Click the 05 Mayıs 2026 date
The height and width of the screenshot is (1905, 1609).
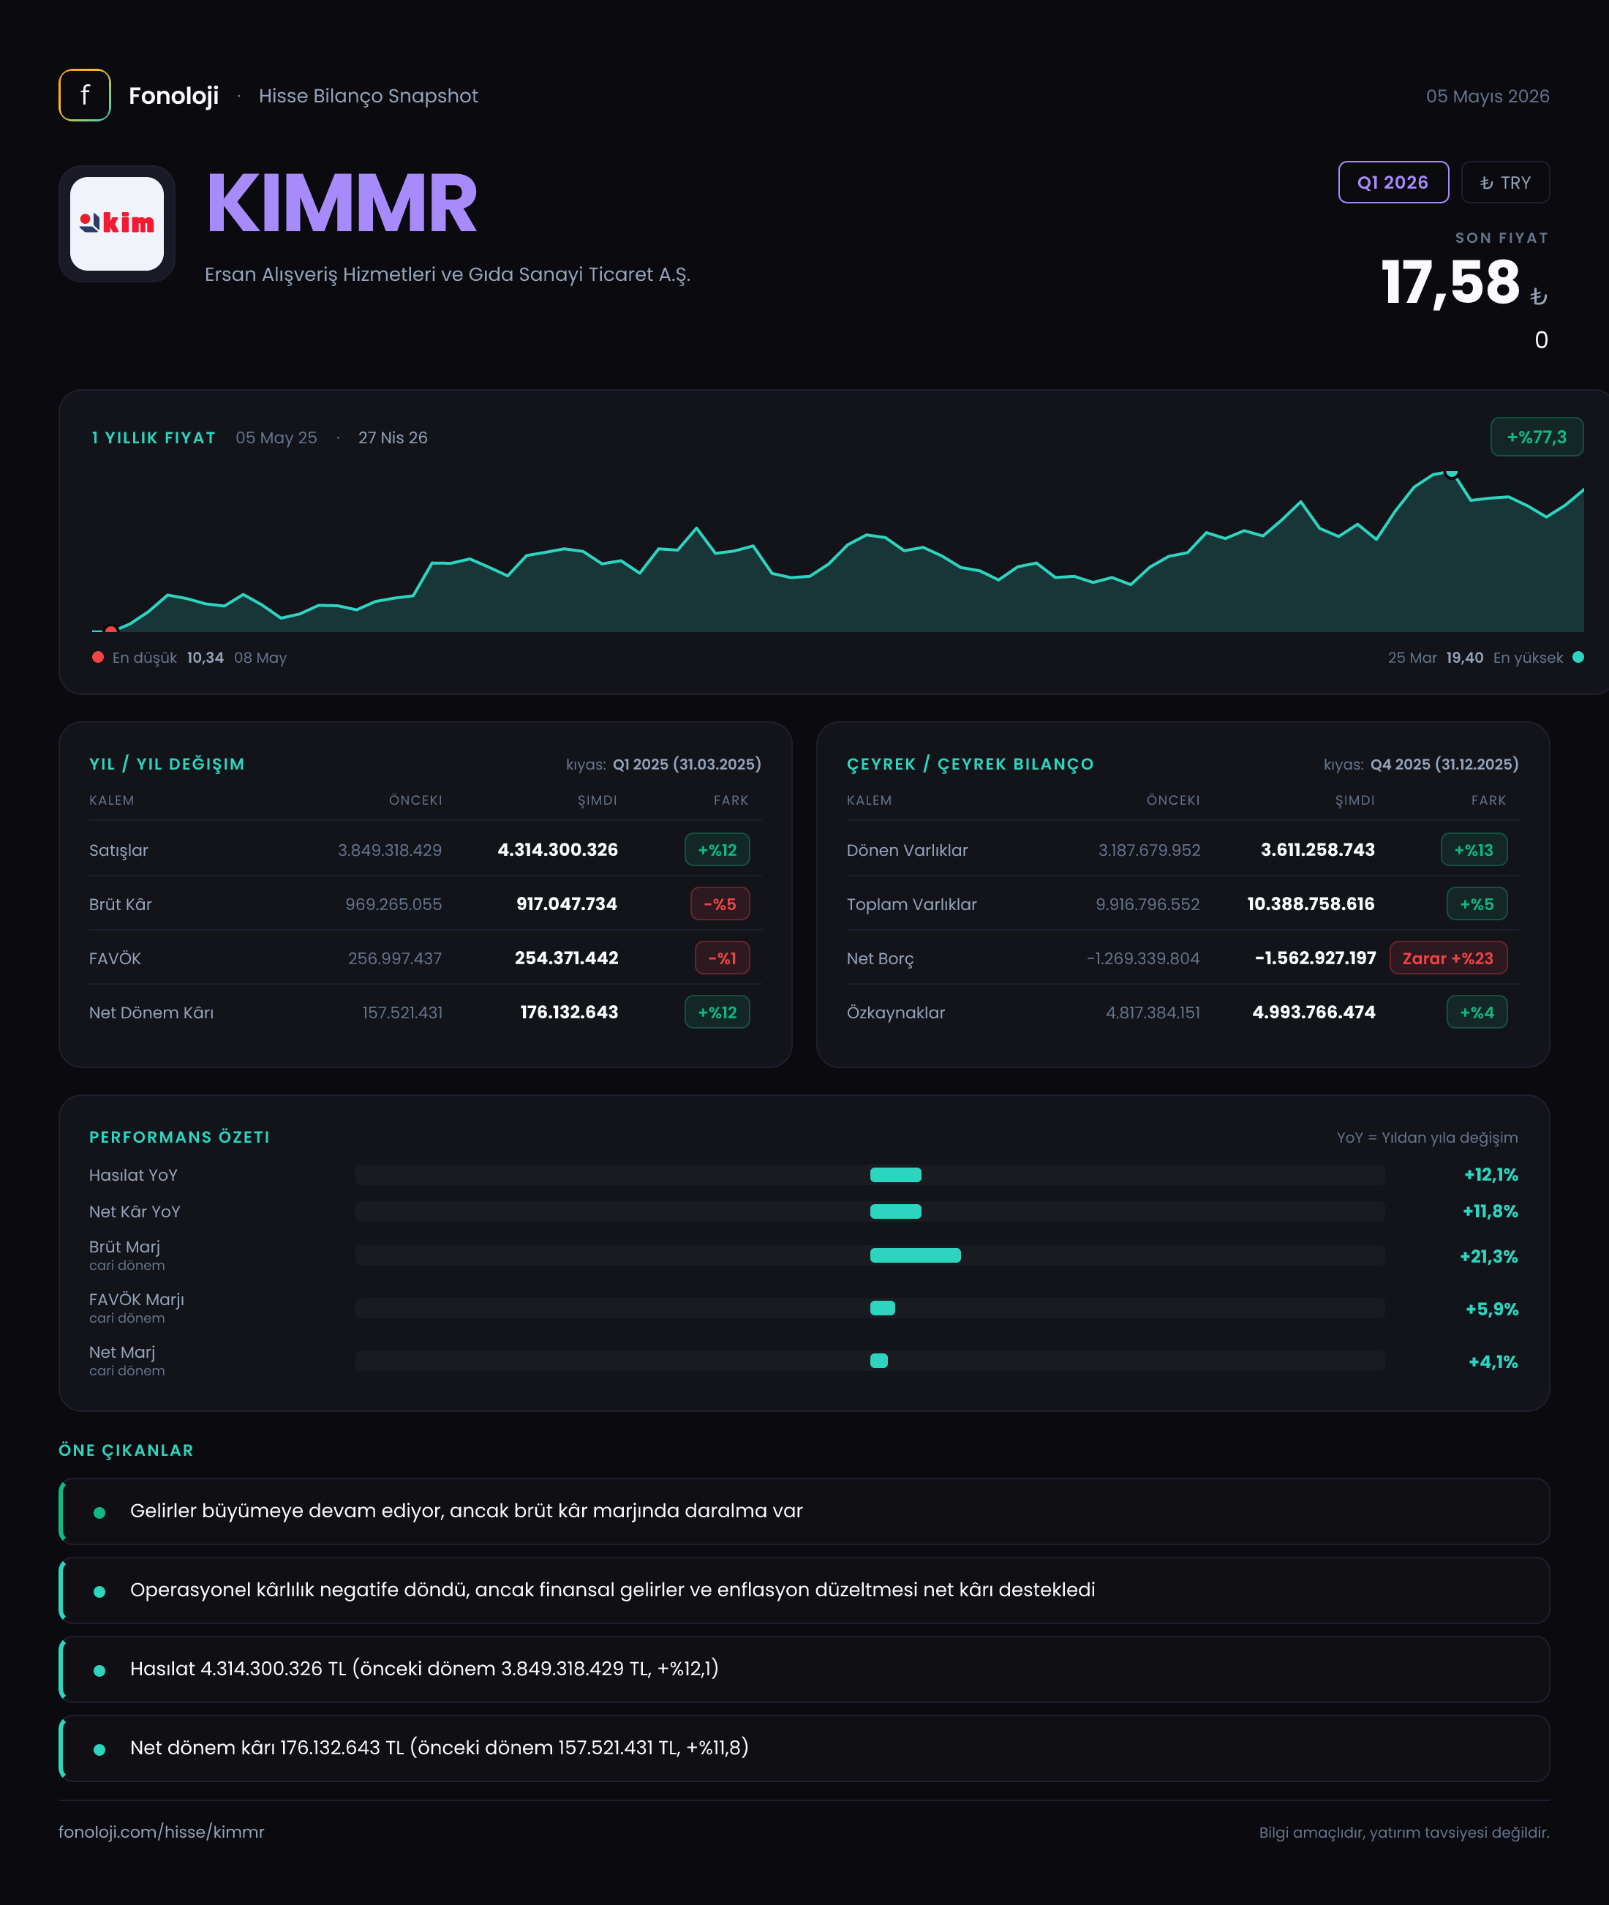(1488, 96)
